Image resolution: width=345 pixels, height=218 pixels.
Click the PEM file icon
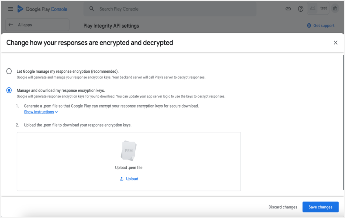coord(129,151)
